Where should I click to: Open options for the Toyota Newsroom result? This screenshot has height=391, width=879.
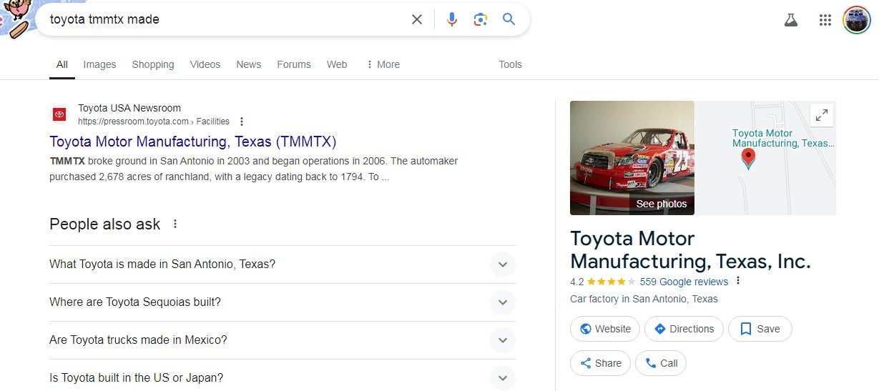click(242, 122)
